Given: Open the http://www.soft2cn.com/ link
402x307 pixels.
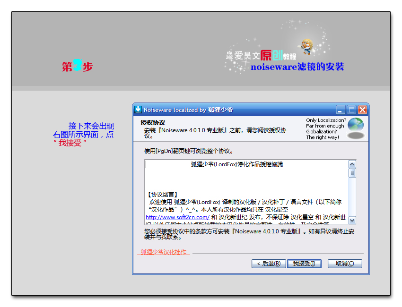Looking at the screenshot, I should (177, 217).
